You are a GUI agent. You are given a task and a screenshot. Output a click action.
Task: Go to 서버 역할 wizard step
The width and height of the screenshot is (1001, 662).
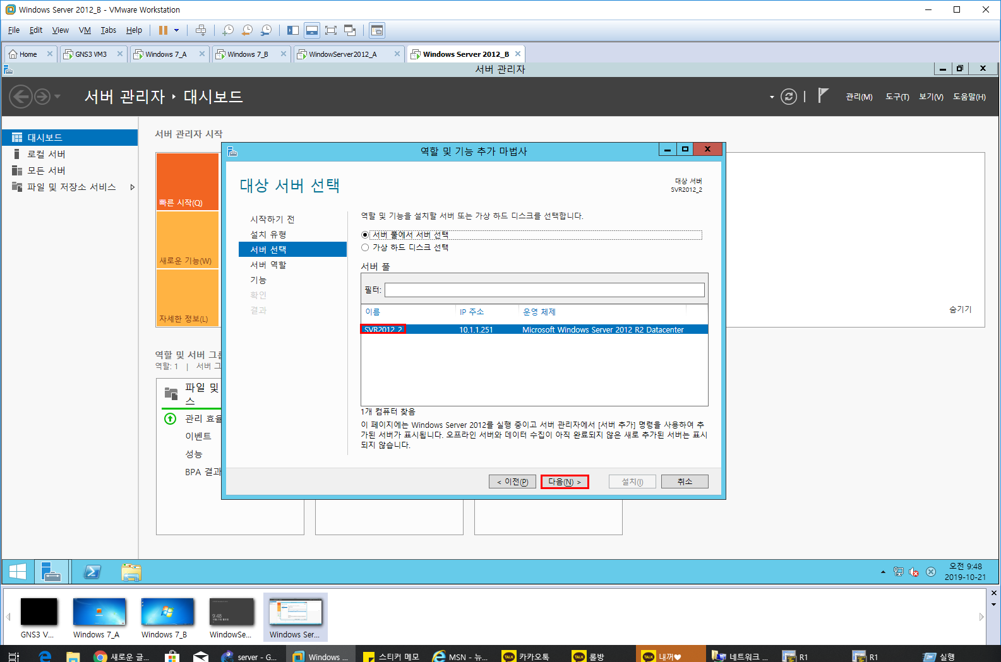(x=268, y=264)
